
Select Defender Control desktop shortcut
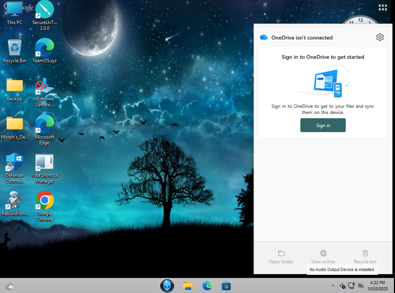(x=15, y=168)
